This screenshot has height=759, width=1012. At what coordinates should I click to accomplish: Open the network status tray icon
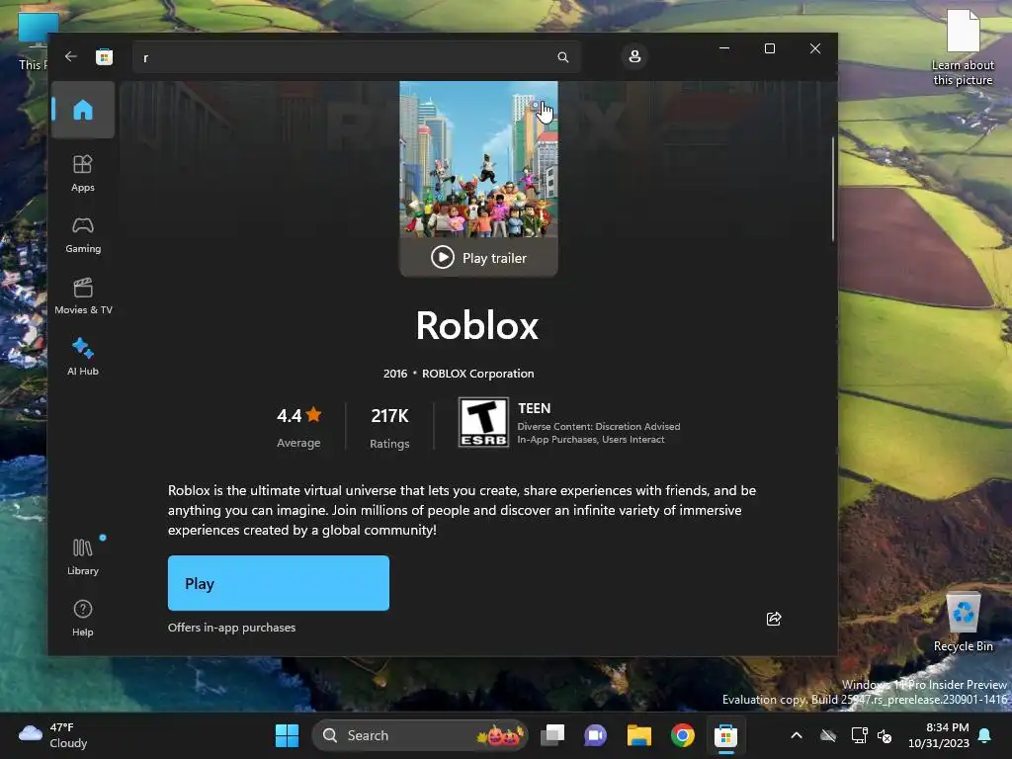[x=860, y=735]
